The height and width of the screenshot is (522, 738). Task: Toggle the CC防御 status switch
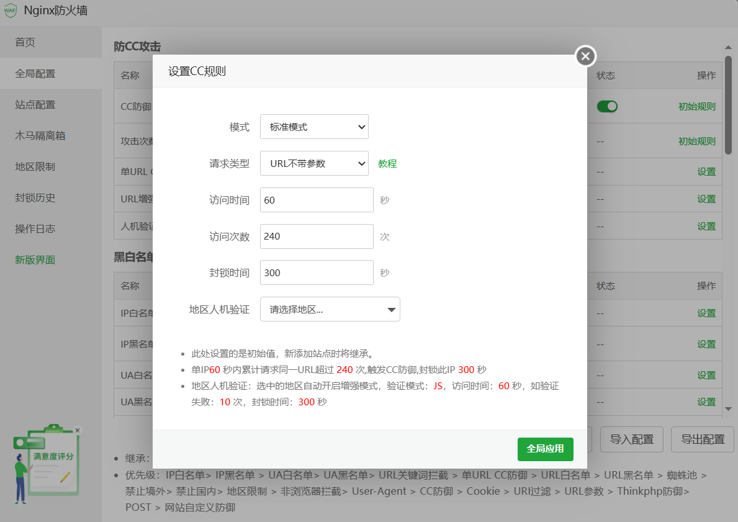click(x=607, y=106)
